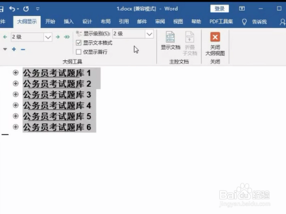Click the 关闭大纲视图 red X button
The image size is (286, 214).
click(215, 44)
